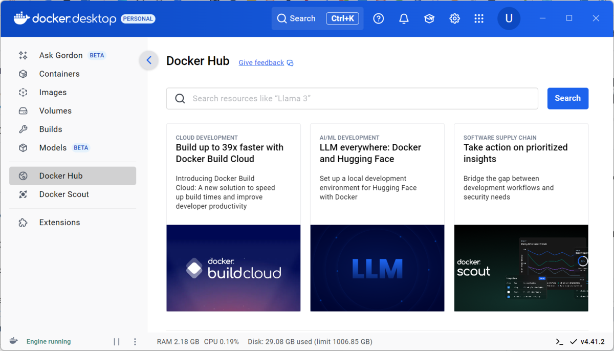Click the Extensions puzzle icon
Viewport: 614px width, 351px height.
23,222
